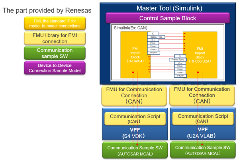Viewport: 239px width, 162px height.
Task: Click the DLC port on the R-CarS4 block
Action: [x=153, y=40]
